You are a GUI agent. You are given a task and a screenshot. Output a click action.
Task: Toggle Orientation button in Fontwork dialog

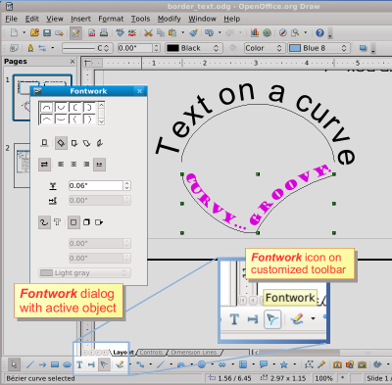coord(44,165)
